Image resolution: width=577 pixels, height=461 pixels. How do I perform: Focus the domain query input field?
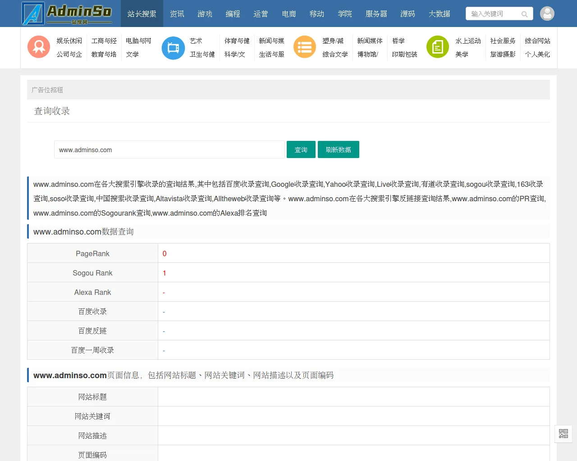tap(169, 149)
